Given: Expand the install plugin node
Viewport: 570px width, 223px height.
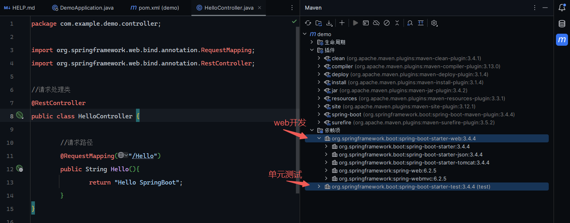Looking at the screenshot, I should coord(319,82).
